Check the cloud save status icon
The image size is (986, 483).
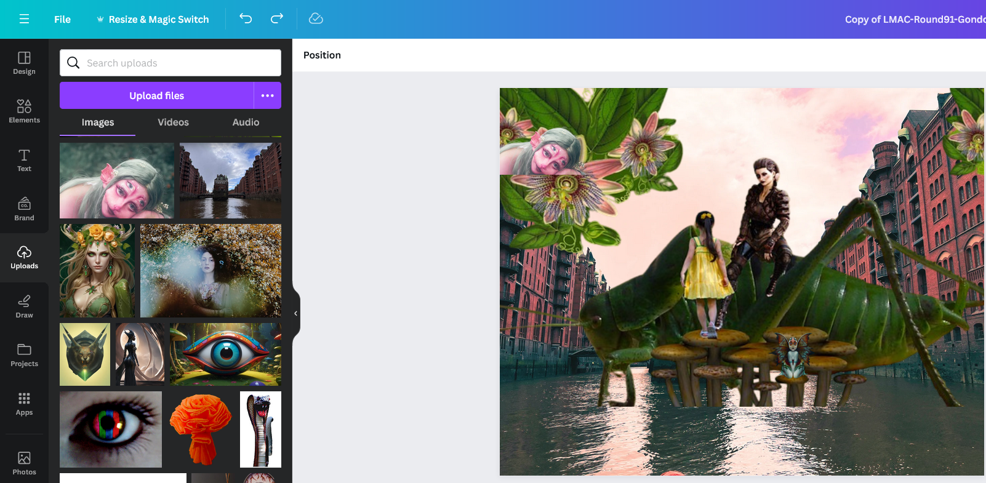316,18
